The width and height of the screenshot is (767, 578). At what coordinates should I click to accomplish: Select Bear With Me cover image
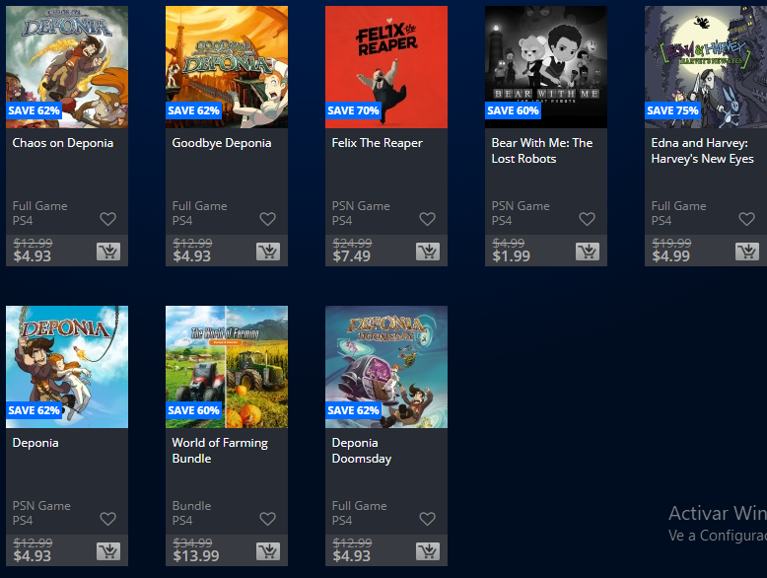click(546, 67)
